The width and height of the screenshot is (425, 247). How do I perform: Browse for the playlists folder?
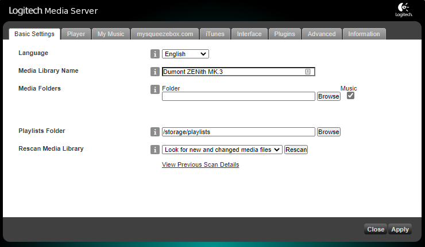coord(329,132)
